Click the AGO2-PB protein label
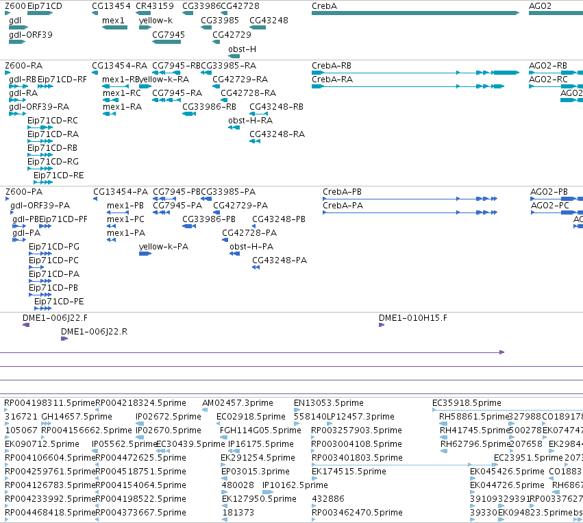This screenshot has width=583, height=523. [x=549, y=192]
